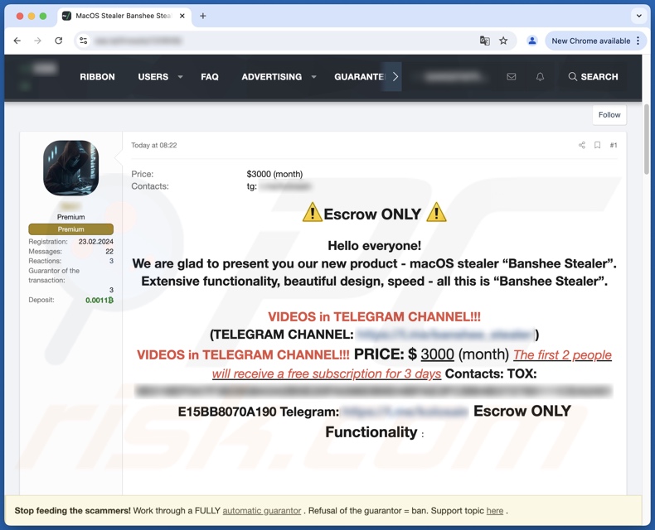The image size is (655, 530).
Task: Open the USERS nav item
Action: pyautogui.click(x=153, y=77)
